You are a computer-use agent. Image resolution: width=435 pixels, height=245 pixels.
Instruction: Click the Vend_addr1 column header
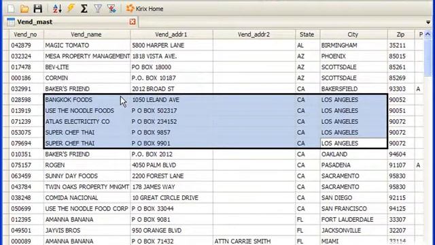171,35
